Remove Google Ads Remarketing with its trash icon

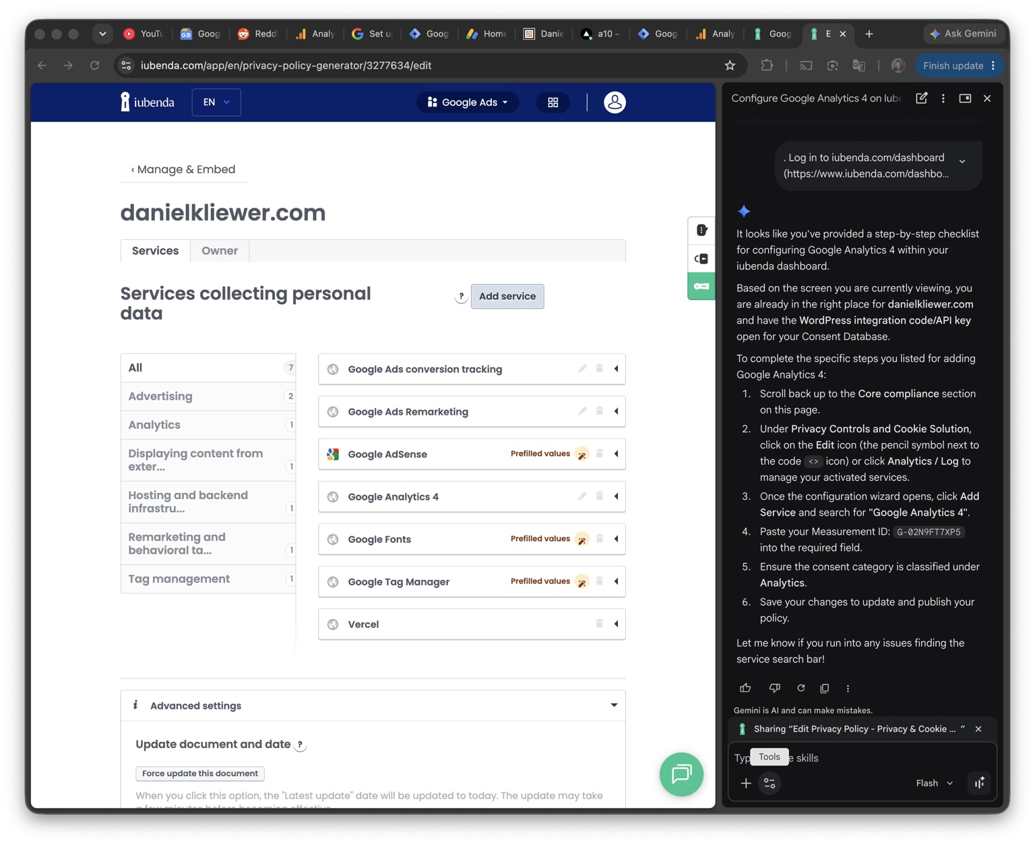[599, 411]
